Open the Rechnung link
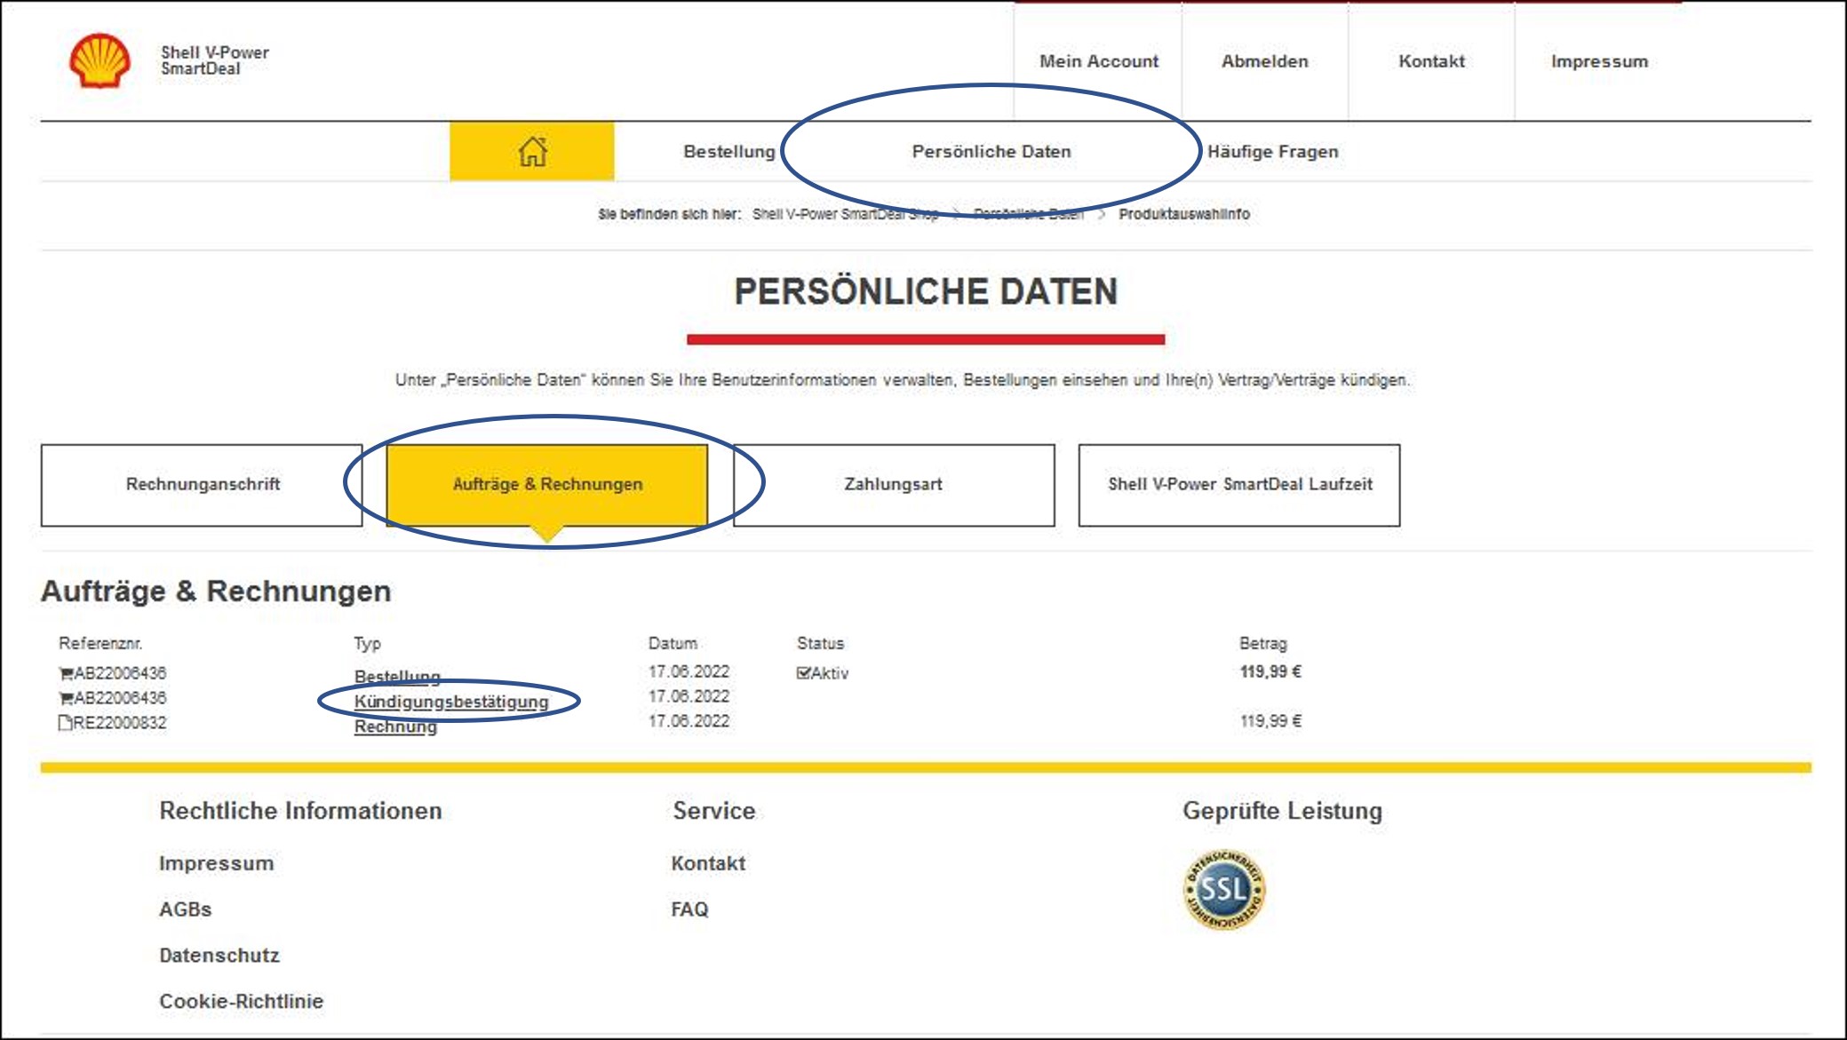 395,726
